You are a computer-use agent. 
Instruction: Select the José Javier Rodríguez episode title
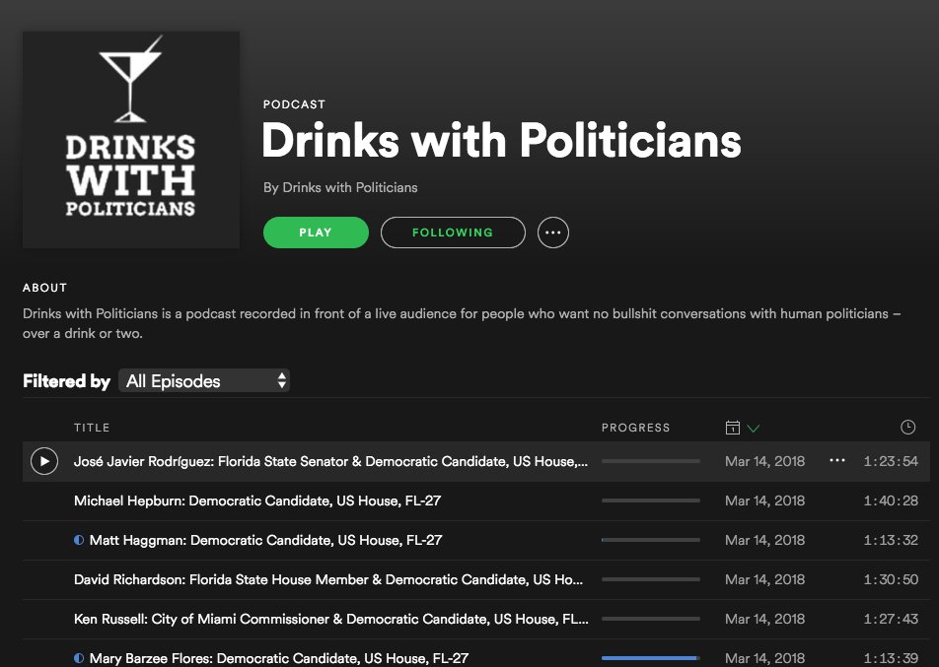point(330,461)
